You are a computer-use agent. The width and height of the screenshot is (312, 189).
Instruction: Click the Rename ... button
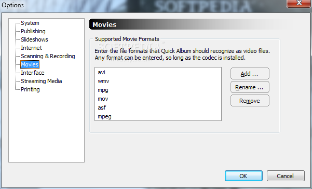[x=250, y=87]
